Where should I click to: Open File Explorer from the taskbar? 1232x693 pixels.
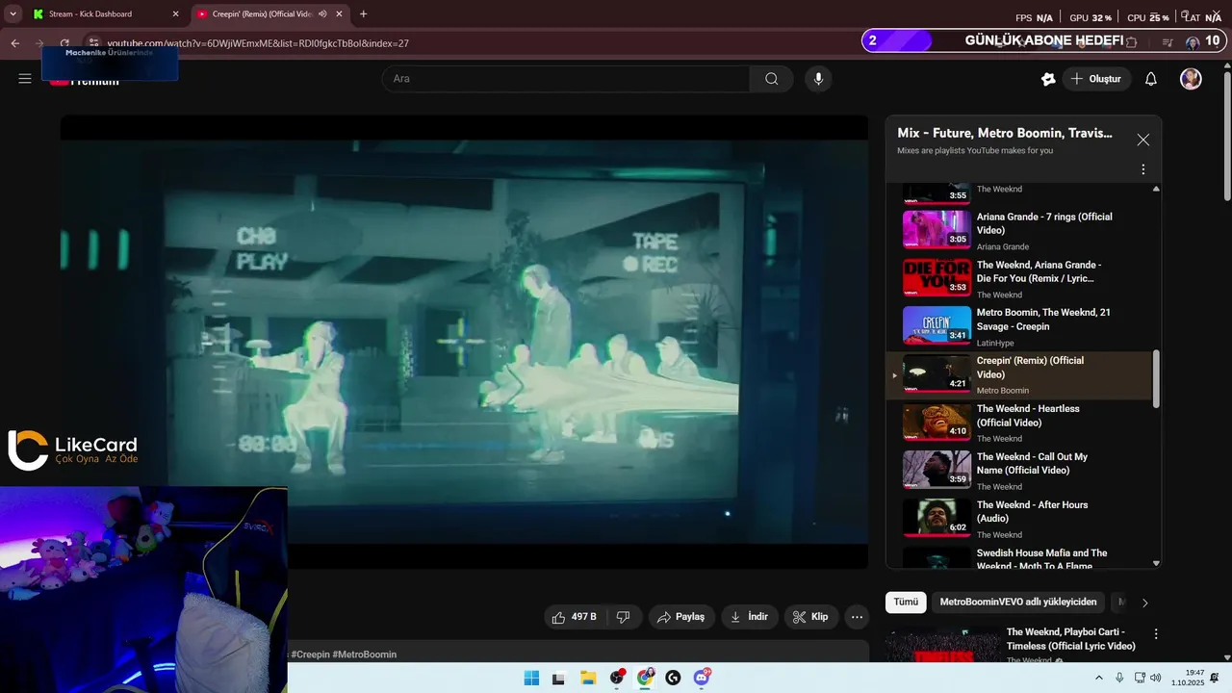click(588, 679)
